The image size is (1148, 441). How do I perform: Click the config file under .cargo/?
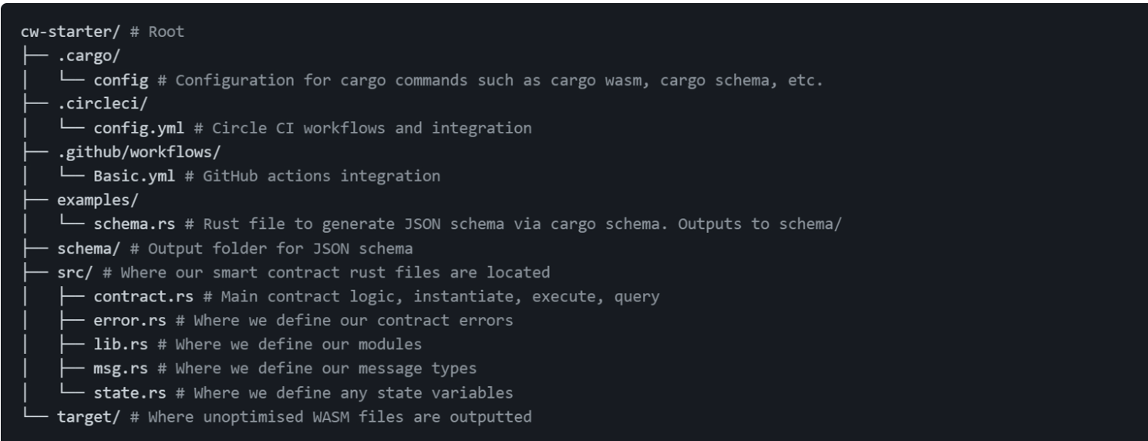tap(121, 80)
